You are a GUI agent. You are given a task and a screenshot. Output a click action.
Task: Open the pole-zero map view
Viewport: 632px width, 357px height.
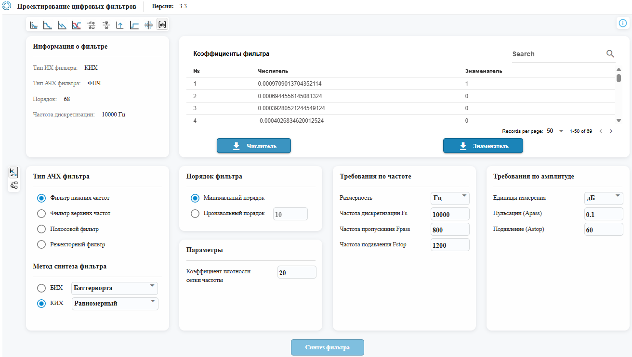click(148, 25)
